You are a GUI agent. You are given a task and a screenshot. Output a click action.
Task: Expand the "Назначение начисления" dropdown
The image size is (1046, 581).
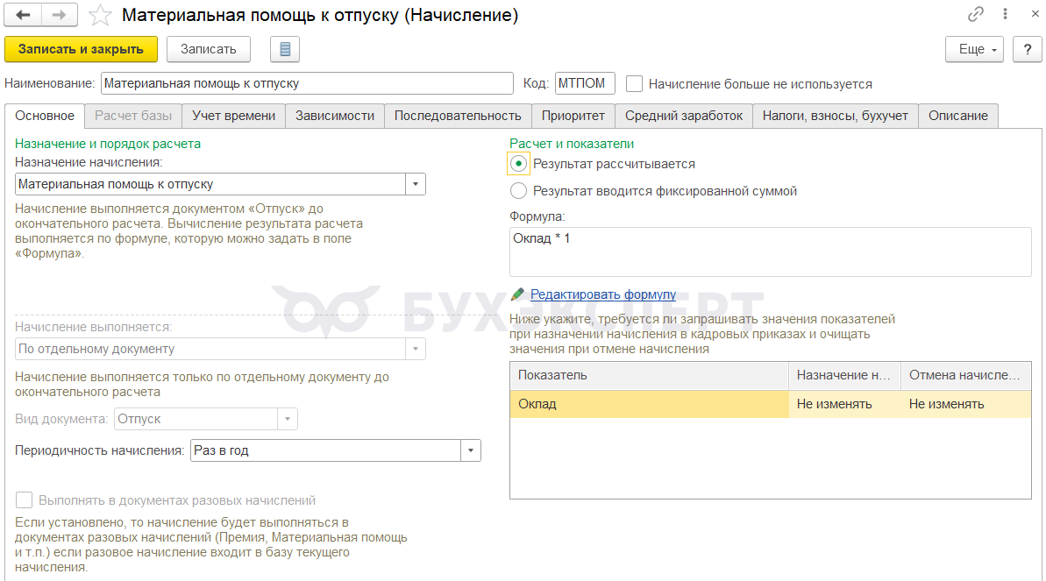click(415, 184)
